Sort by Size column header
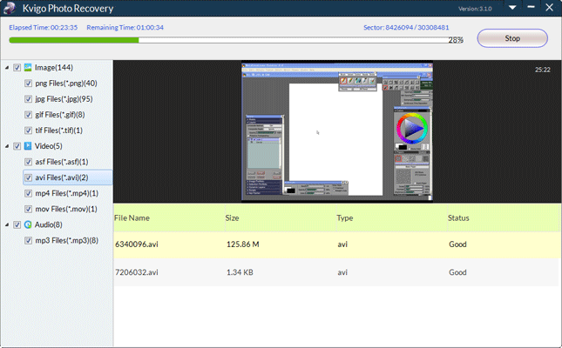 281,217
